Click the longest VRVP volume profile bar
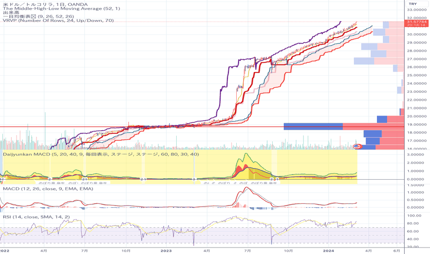The image size is (430, 254). click(x=344, y=127)
